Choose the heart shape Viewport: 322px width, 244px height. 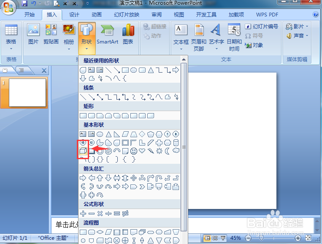point(142,151)
